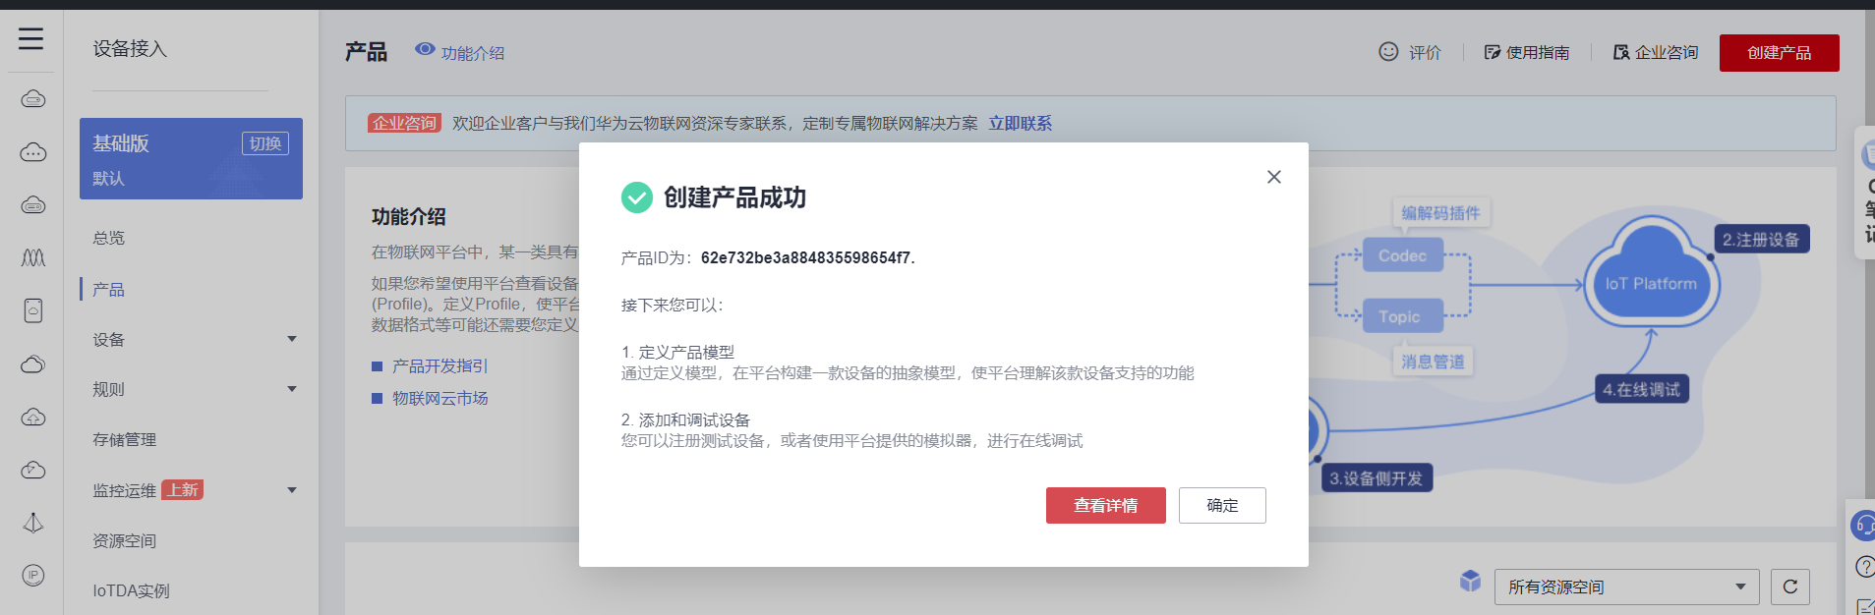Click the 企业咨询 consult icon in header
Viewport: 1875px width, 615px height.
coord(1621,52)
